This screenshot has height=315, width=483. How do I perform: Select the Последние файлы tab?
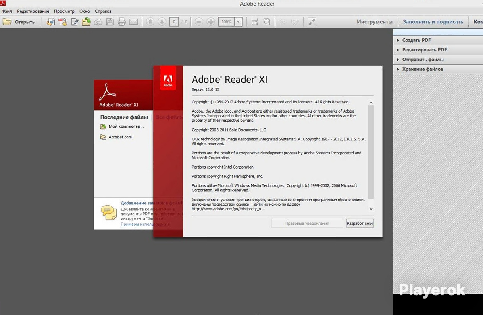click(124, 117)
